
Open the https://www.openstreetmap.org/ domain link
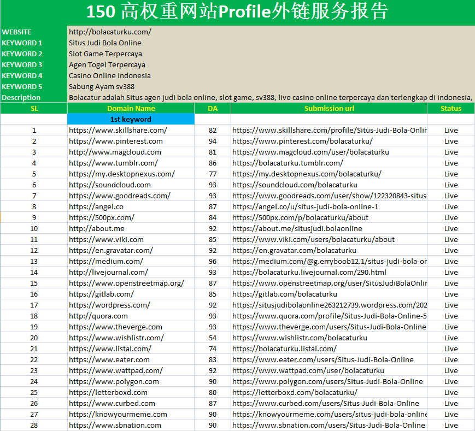click(x=126, y=283)
